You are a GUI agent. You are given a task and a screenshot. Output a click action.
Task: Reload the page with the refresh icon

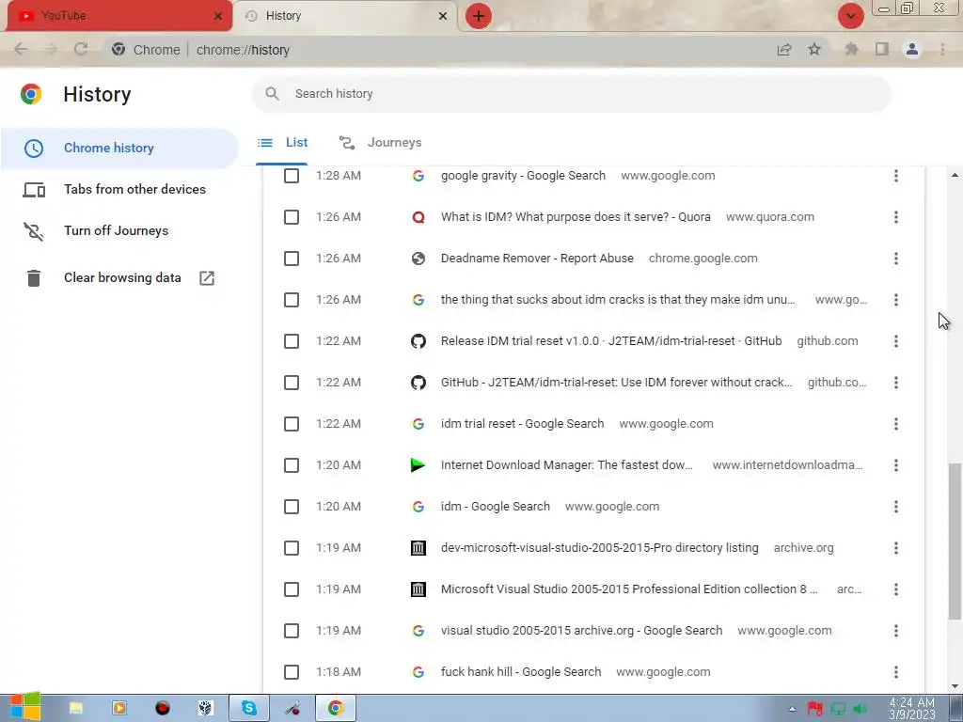click(81, 49)
